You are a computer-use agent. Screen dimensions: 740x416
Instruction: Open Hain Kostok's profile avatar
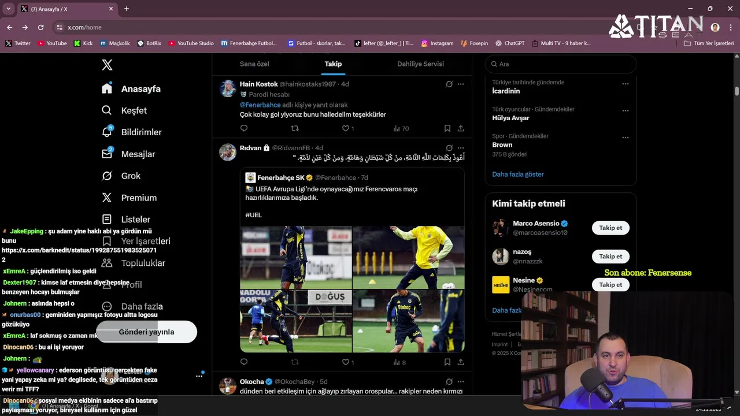(228, 88)
